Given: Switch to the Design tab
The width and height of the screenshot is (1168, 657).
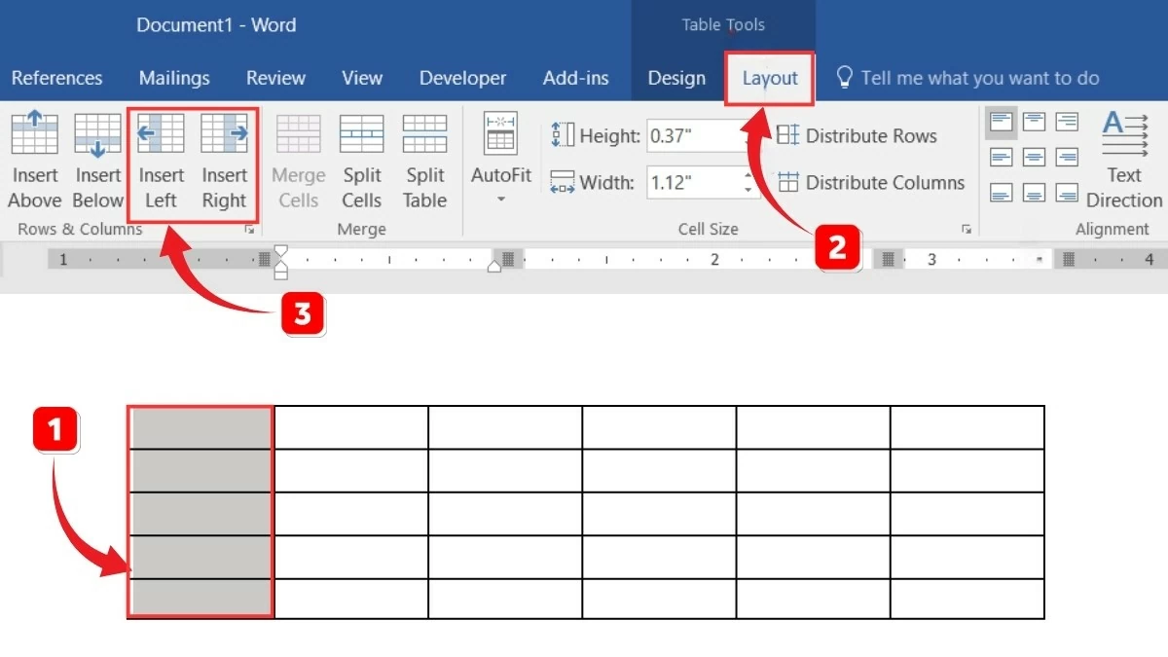Looking at the screenshot, I should (676, 79).
